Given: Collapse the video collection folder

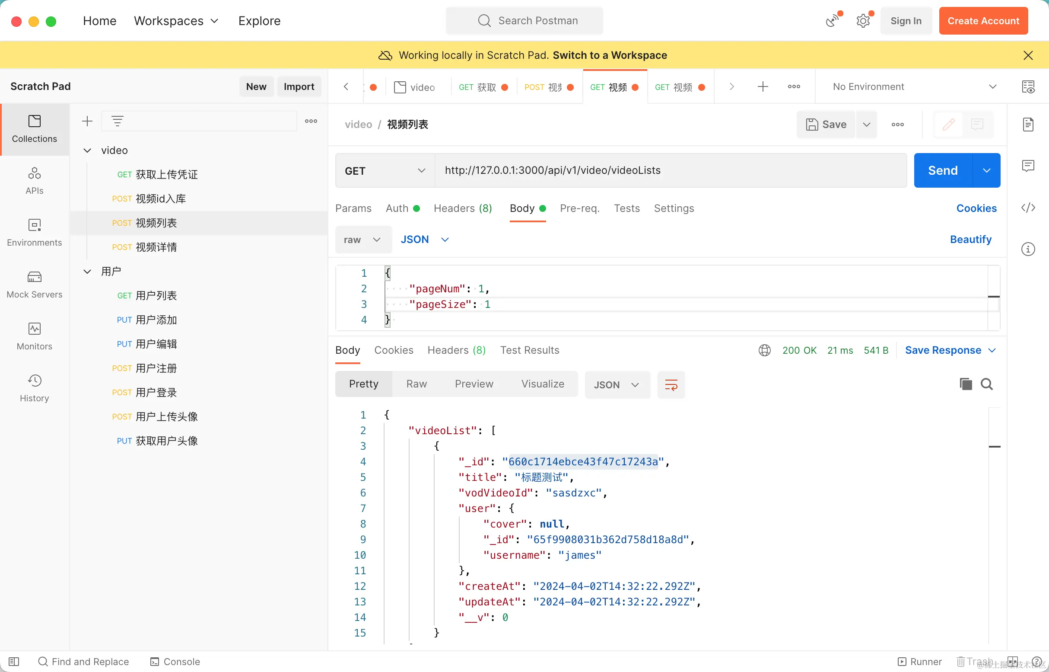Looking at the screenshot, I should [x=87, y=150].
